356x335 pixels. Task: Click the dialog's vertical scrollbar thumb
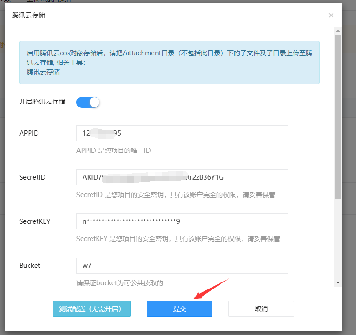point(338,117)
